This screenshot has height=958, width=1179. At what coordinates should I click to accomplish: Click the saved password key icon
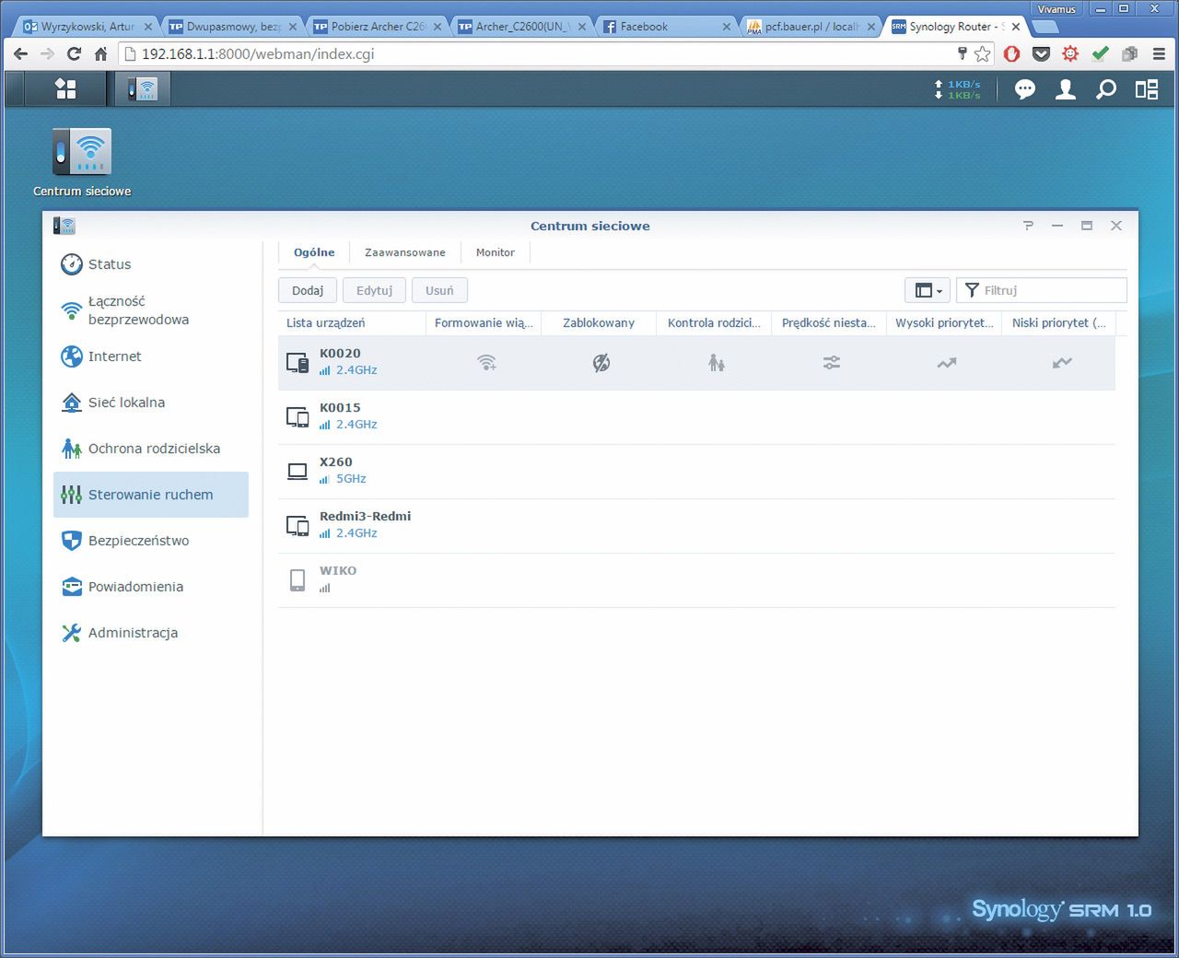pyautogui.click(x=963, y=54)
